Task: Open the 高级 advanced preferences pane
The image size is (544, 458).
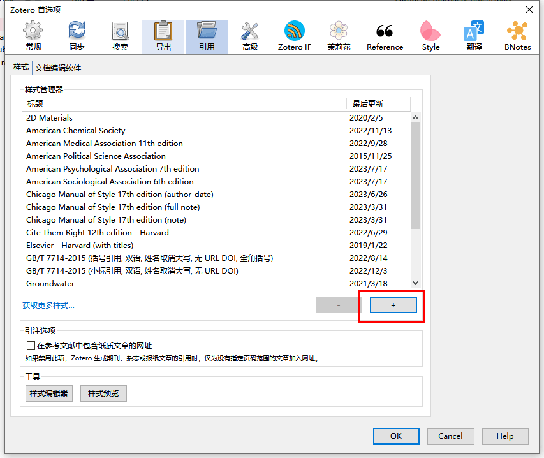Action: pos(250,36)
